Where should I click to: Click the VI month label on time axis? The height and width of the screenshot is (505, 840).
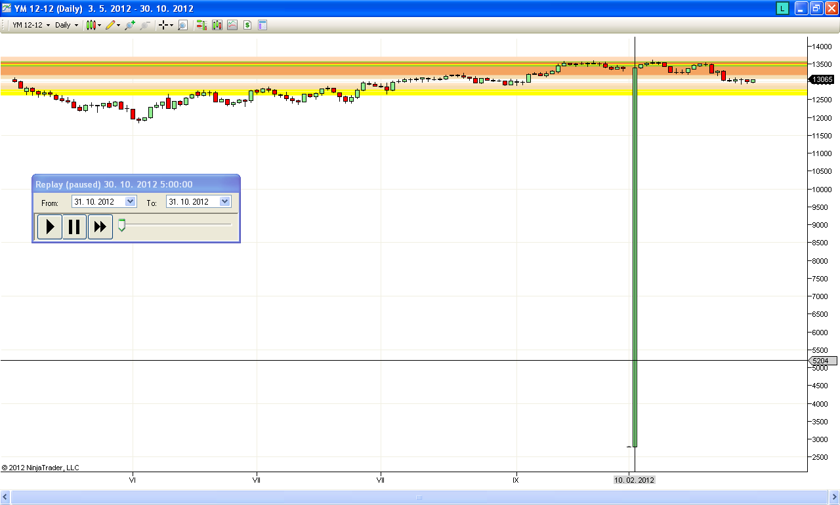(x=133, y=480)
